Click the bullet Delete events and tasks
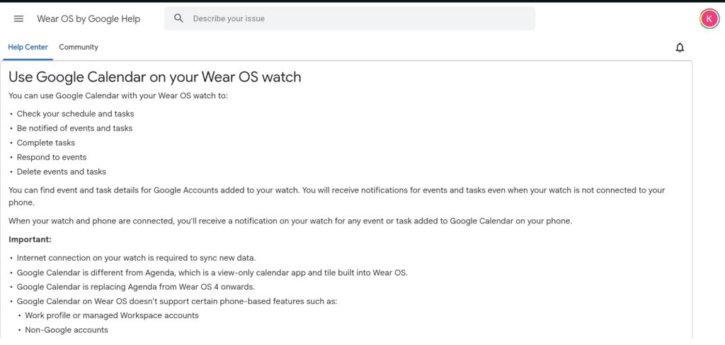 62,172
